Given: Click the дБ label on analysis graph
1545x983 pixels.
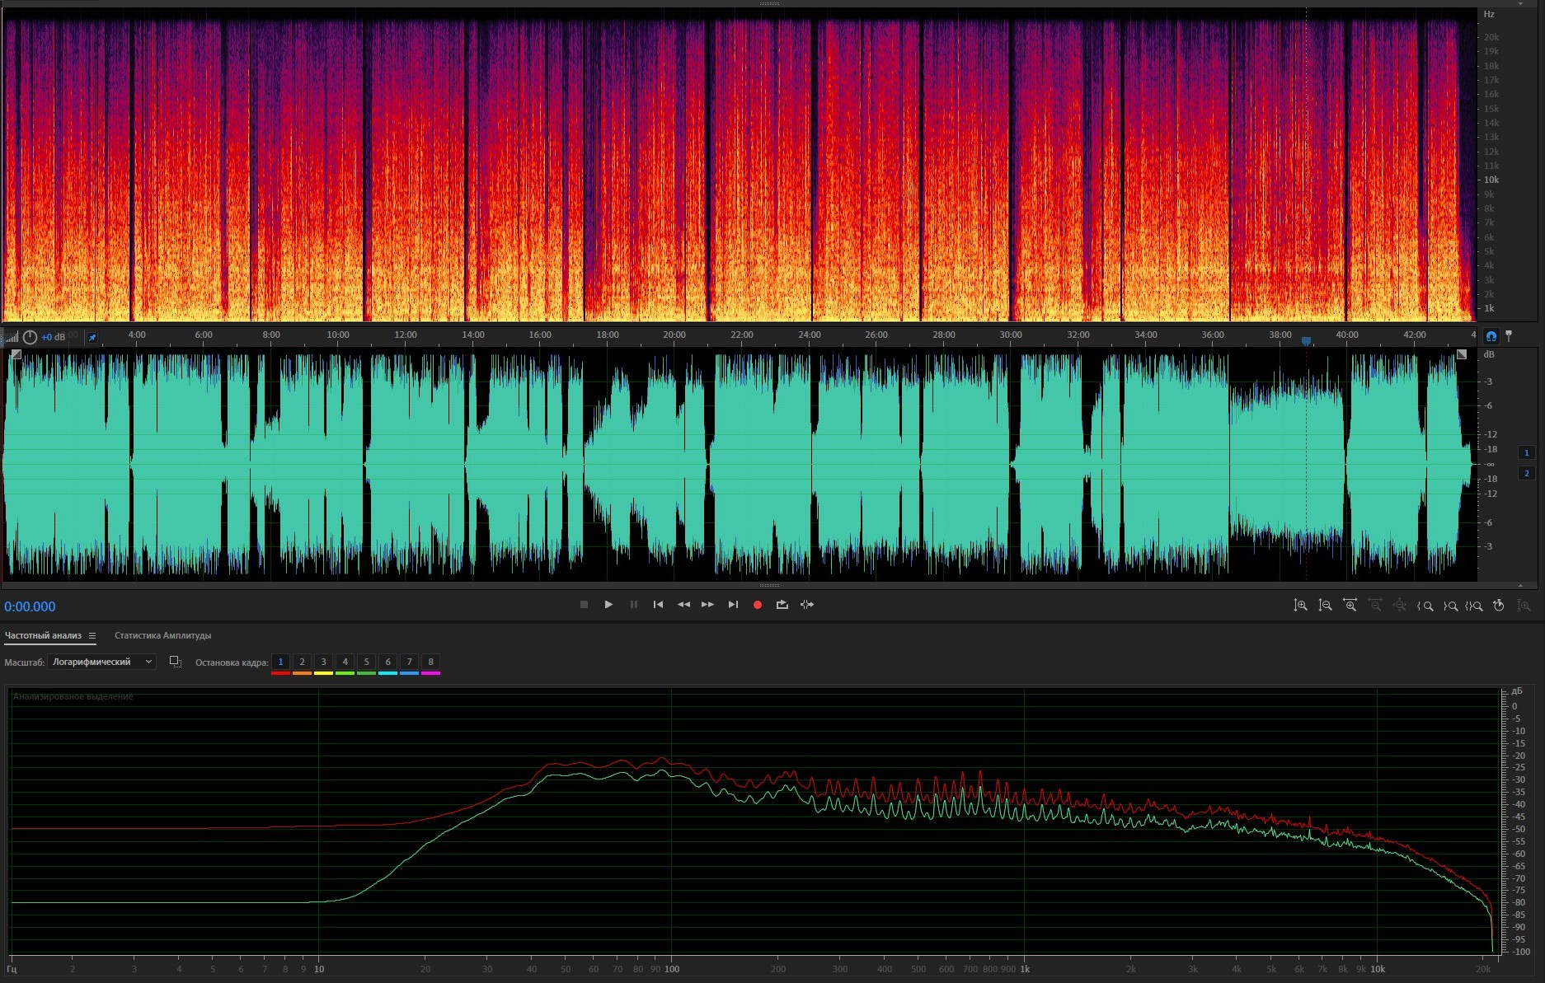Looking at the screenshot, I should click(x=1517, y=691).
